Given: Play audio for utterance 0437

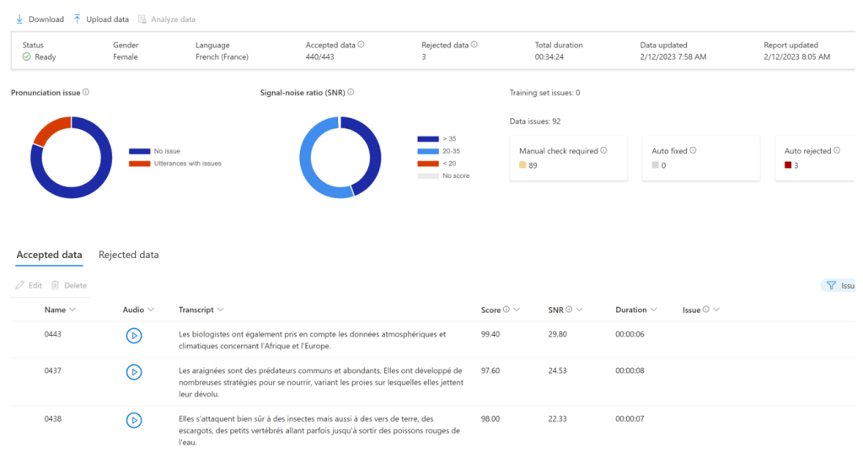Looking at the screenshot, I should [x=133, y=372].
